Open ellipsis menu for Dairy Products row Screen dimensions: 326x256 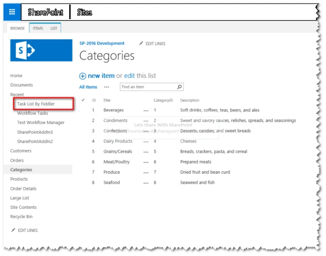pos(146,142)
